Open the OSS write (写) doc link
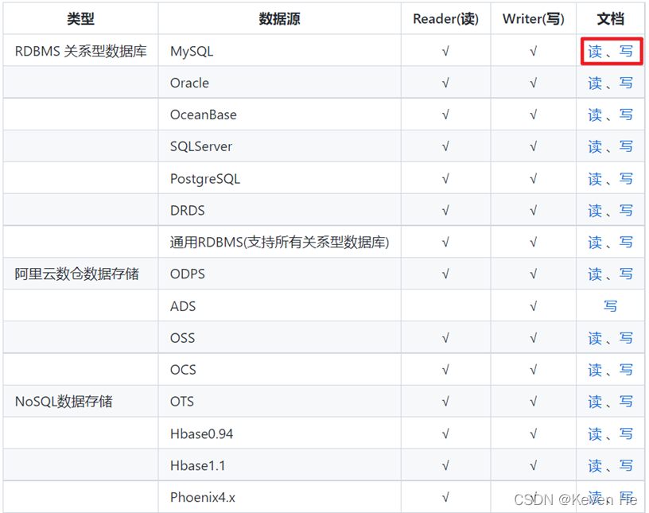Screen dimensions: 649x513 pyautogui.click(x=626, y=338)
